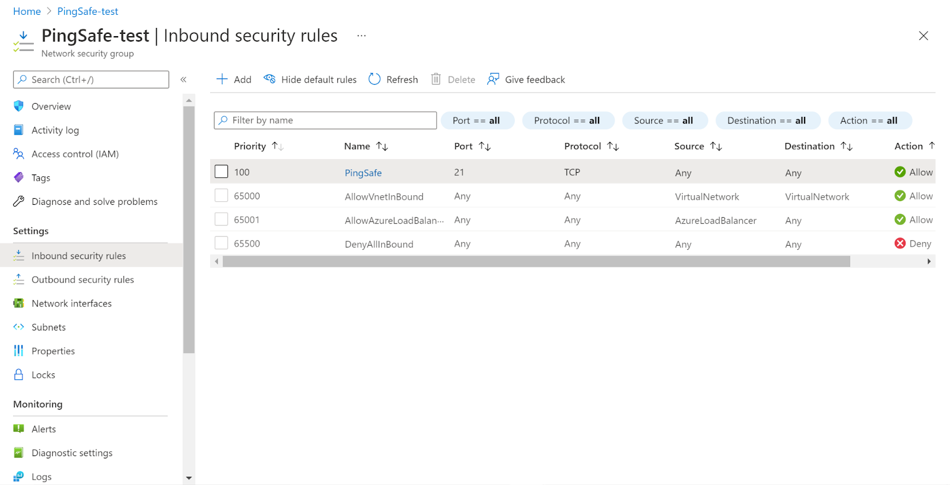Click the Home breadcrumb link
This screenshot has height=485, width=950.
[x=27, y=11]
